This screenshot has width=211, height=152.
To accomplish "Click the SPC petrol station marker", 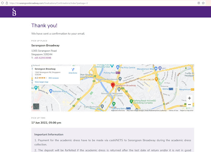I will click(160, 68).
